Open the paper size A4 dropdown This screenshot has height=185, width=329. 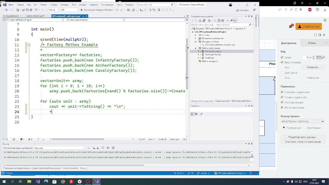(303, 121)
